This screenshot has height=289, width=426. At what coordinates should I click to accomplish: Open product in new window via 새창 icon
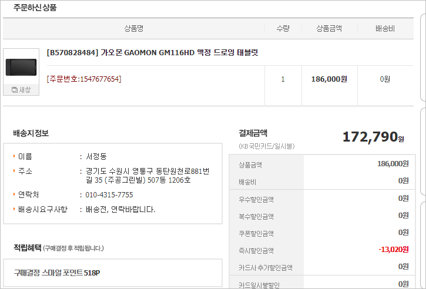click(21, 90)
